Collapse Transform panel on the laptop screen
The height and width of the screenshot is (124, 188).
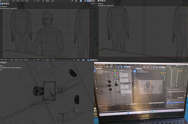click(x=121, y=70)
